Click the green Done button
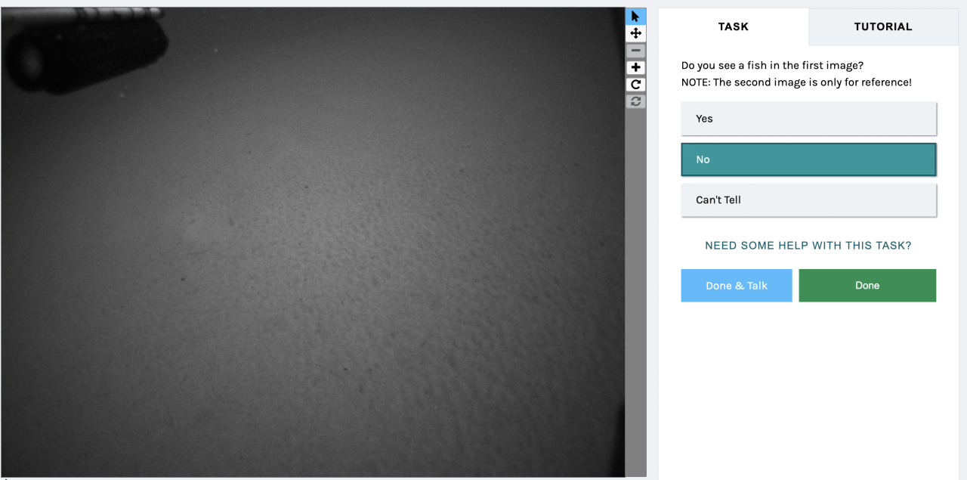The height and width of the screenshot is (480, 967). point(867,286)
